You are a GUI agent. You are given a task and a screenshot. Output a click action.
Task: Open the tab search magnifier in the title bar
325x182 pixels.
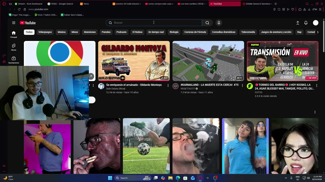(x=307, y=4)
